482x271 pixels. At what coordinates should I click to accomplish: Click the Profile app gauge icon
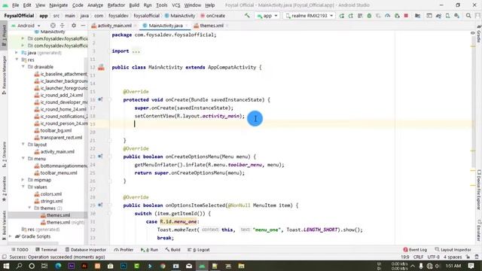[388, 16]
